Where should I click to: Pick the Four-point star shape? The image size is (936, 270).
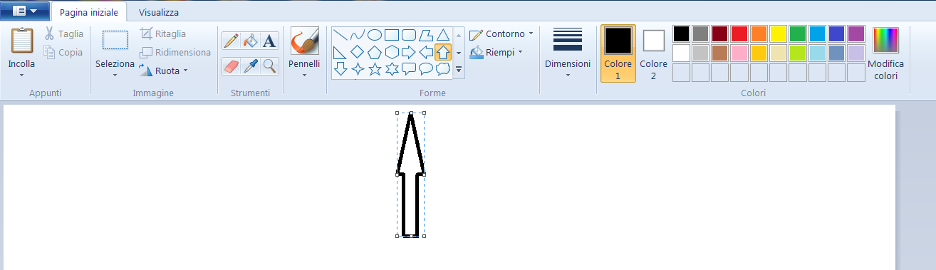pos(358,69)
